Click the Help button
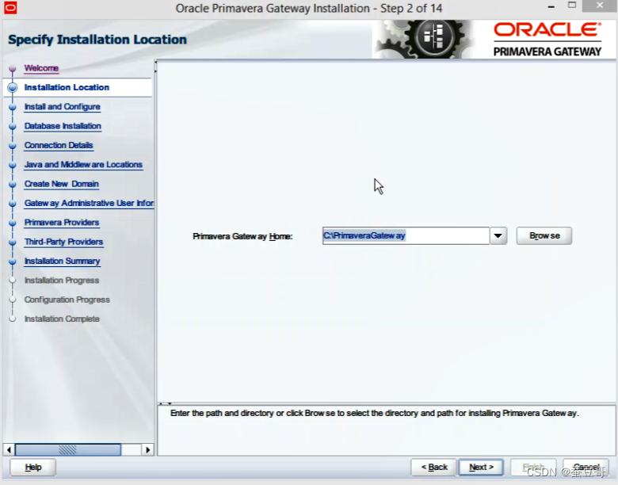Viewport: 618px width, 485px height. pyautogui.click(x=32, y=468)
